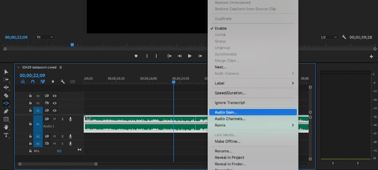
Task: Select the Pen tool
Action: pyautogui.click(x=6, y=111)
